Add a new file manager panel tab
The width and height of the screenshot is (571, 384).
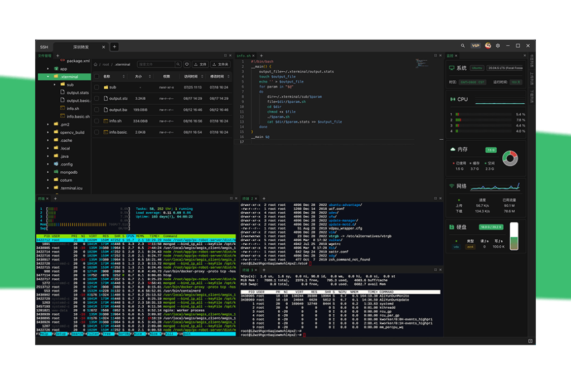point(57,56)
